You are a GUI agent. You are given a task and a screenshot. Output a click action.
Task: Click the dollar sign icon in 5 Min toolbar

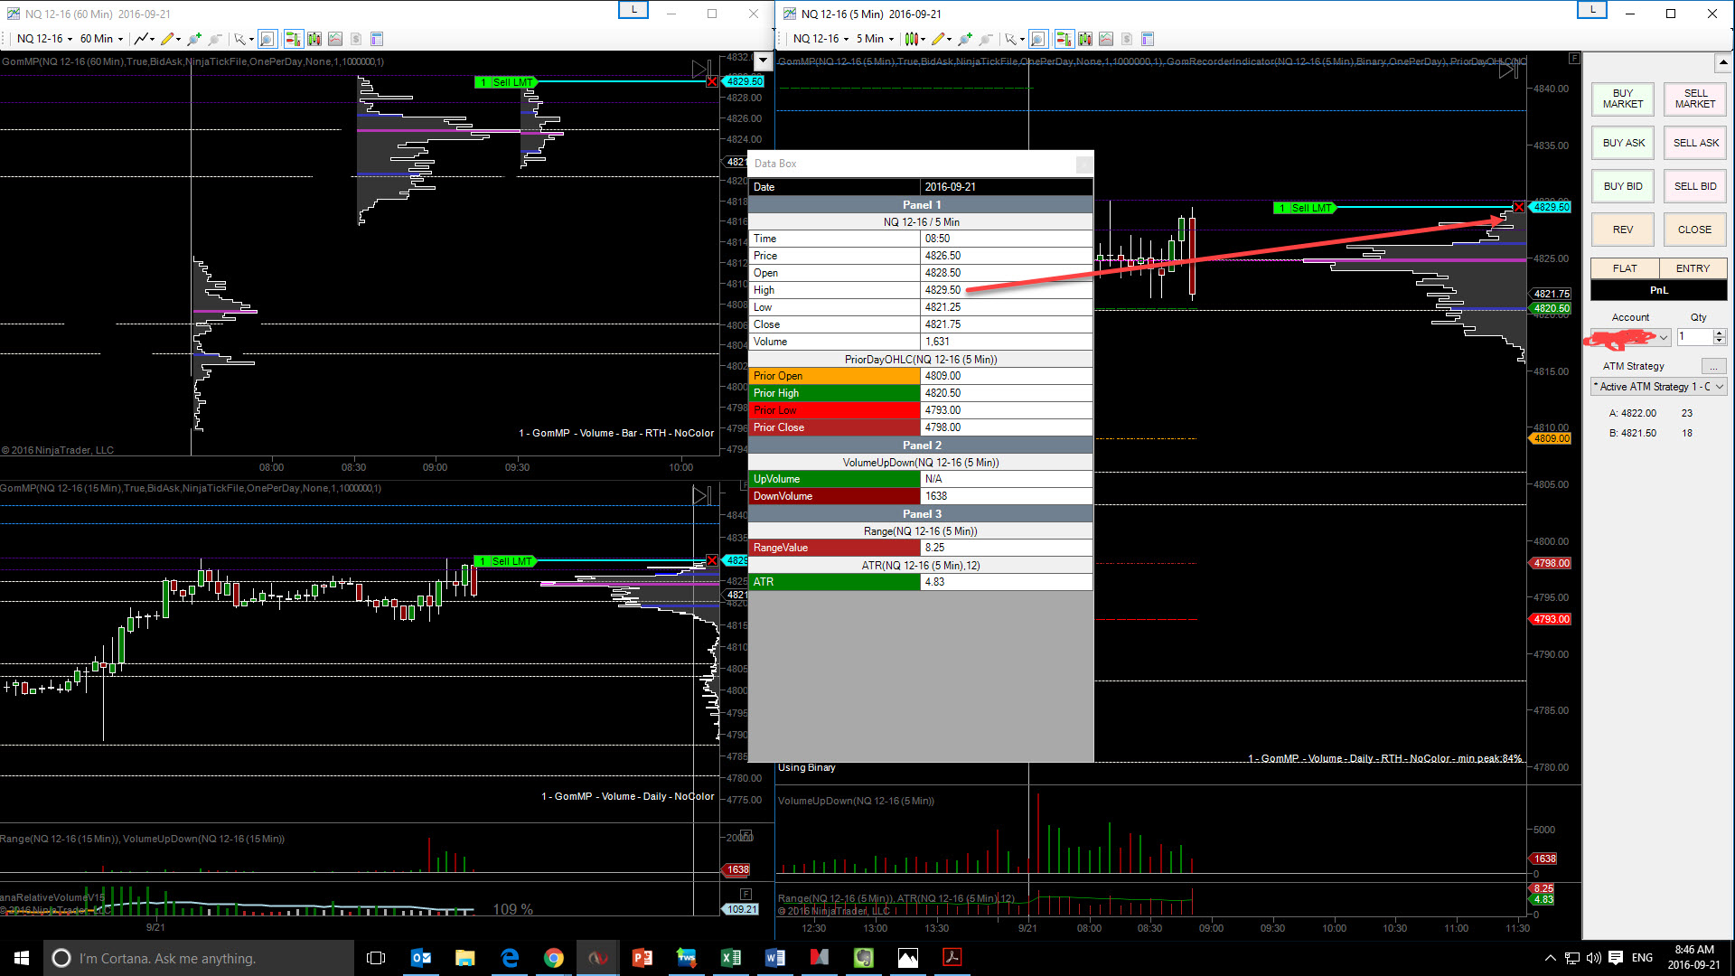[x=1127, y=39]
